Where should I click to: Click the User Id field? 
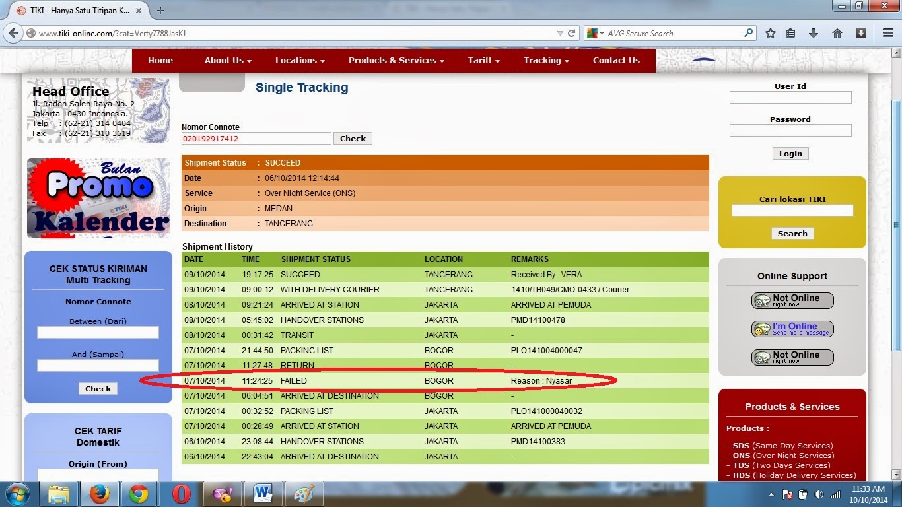(x=790, y=98)
